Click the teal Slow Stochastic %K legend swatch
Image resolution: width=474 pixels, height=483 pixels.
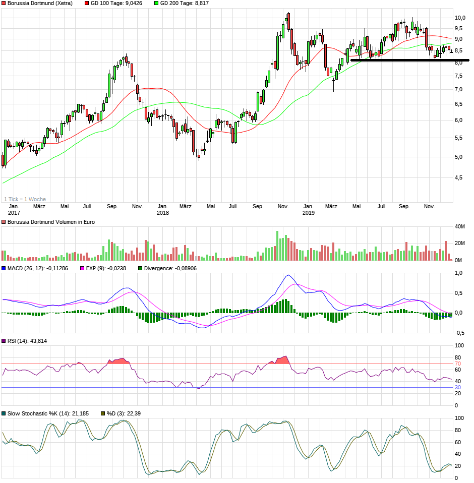click(4, 414)
